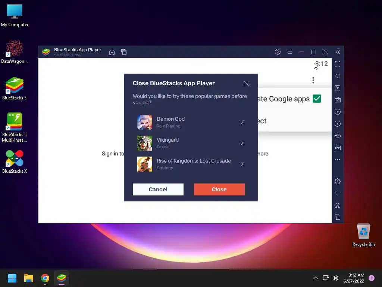Click the Demon God game thumbnail

tap(145, 122)
